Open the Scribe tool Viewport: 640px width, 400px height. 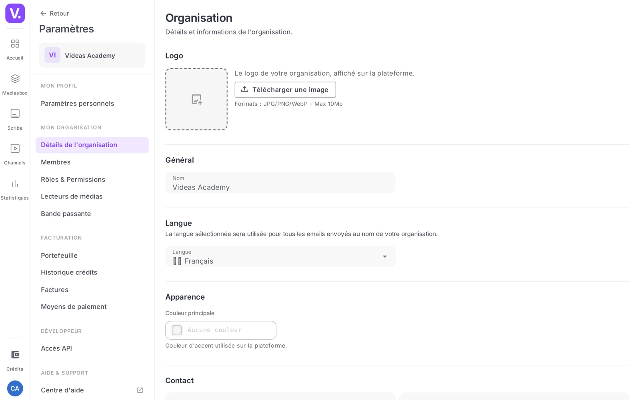pyautogui.click(x=15, y=120)
